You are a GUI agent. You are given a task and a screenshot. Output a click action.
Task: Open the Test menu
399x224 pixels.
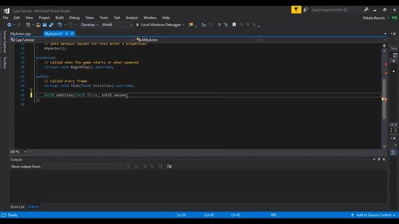(x=117, y=18)
